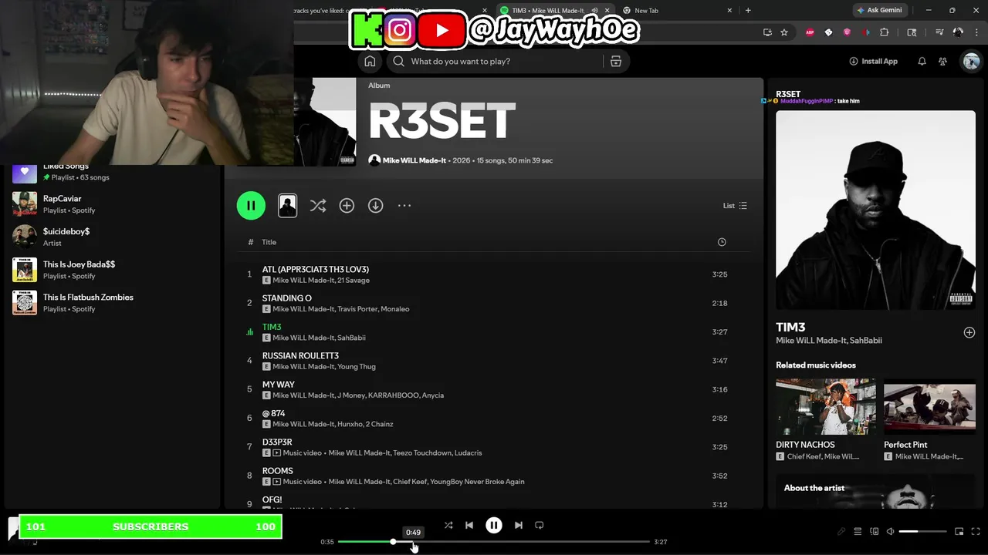The height and width of the screenshot is (555, 988).
Task: Open the About the artist card
Action: [875, 492]
